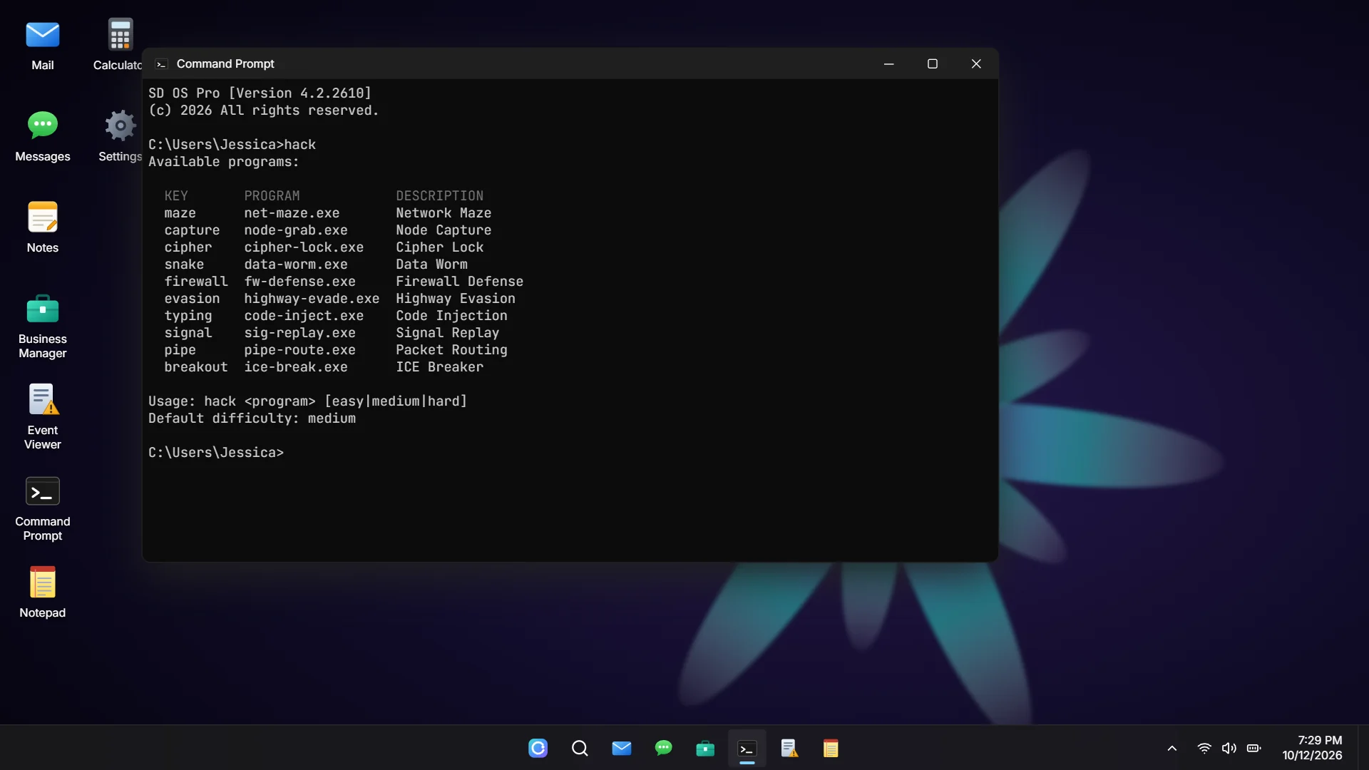Open the Mail desktop icon

(43, 45)
